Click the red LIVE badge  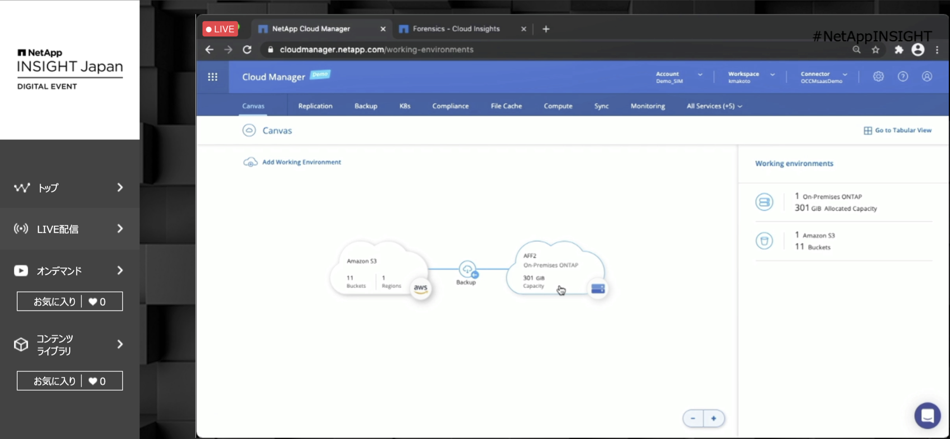pos(220,29)
